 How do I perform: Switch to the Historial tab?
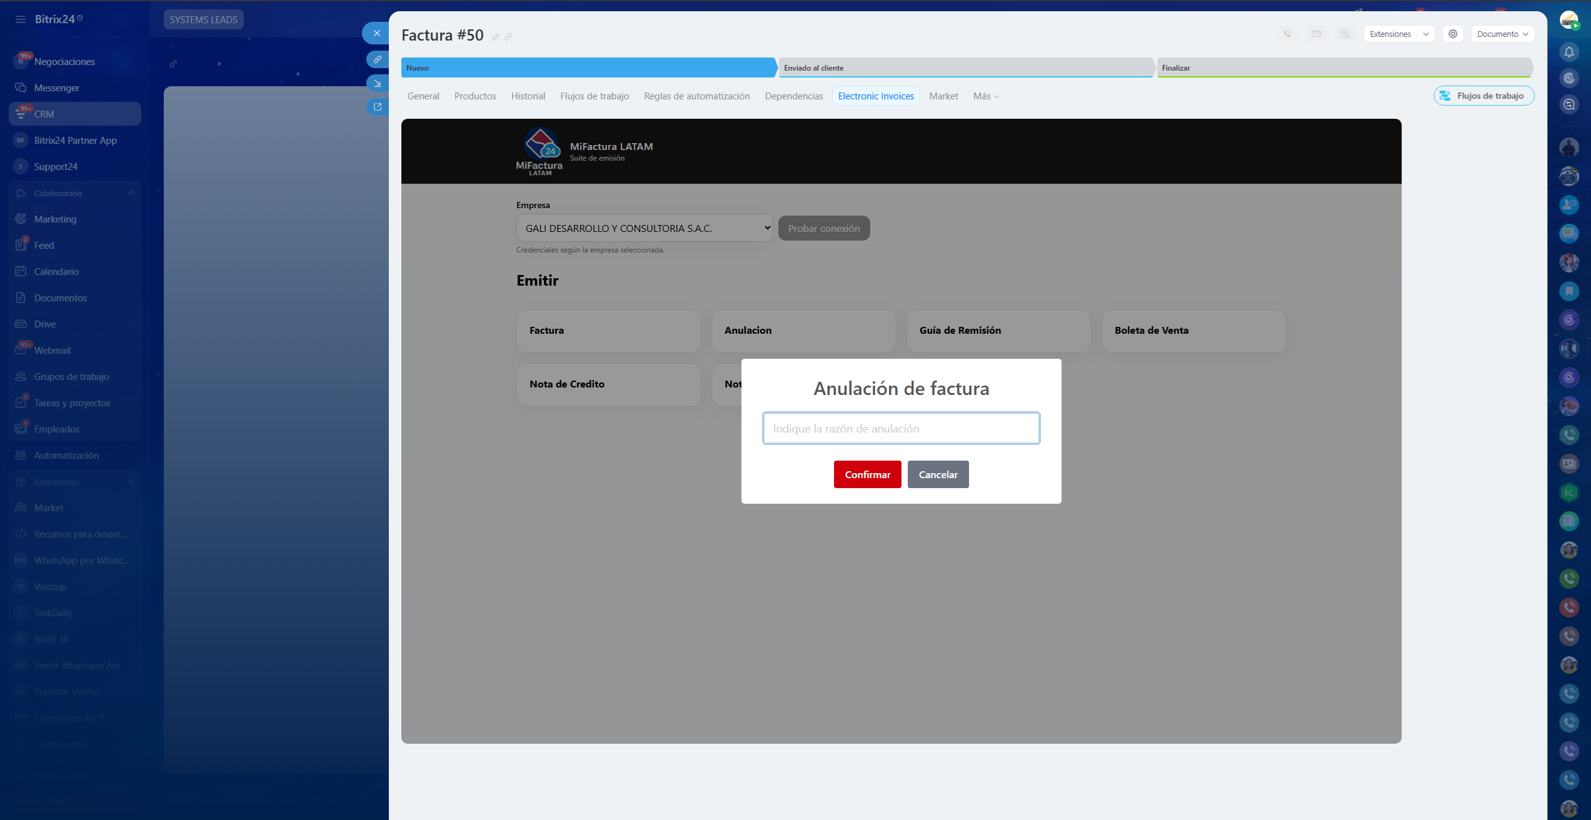click(x=528, y=96)
